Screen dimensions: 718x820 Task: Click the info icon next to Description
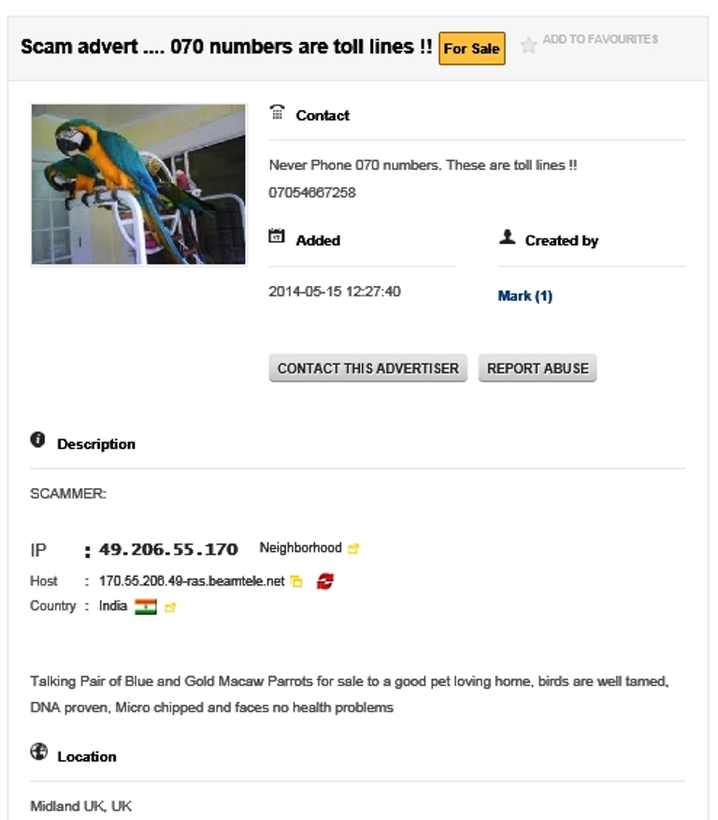pos(37,439)
